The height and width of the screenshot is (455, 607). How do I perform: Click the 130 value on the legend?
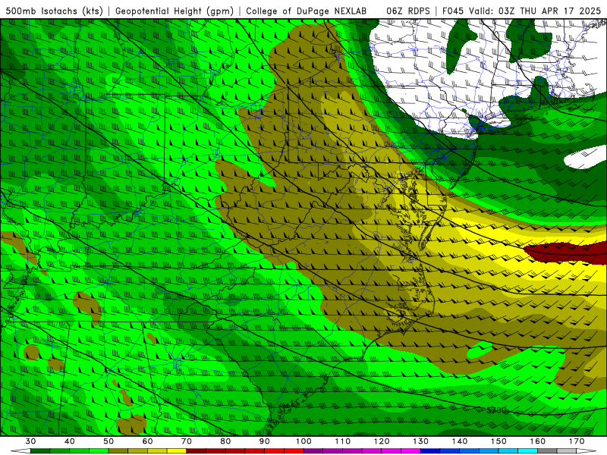(421, 441)
